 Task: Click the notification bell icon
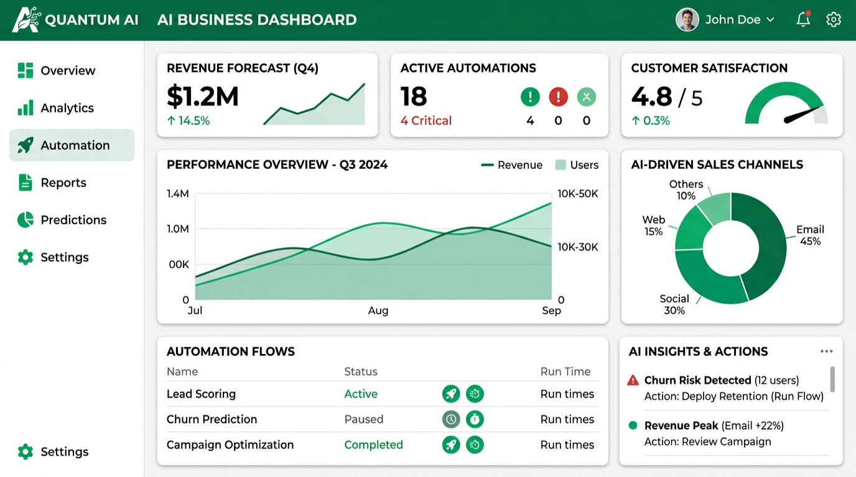click(803, 20)
